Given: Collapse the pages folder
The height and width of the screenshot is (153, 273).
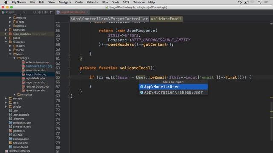Looking at the screenshot, I should (x=15, y=58).
